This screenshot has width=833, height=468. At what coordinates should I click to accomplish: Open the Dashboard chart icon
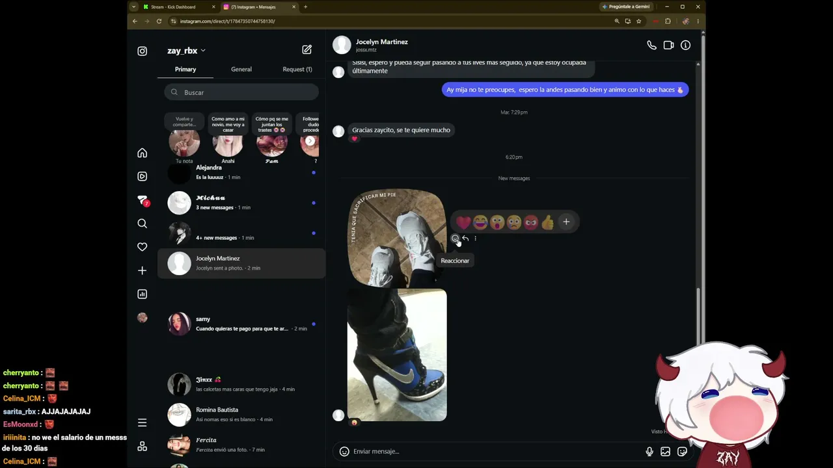143,294
